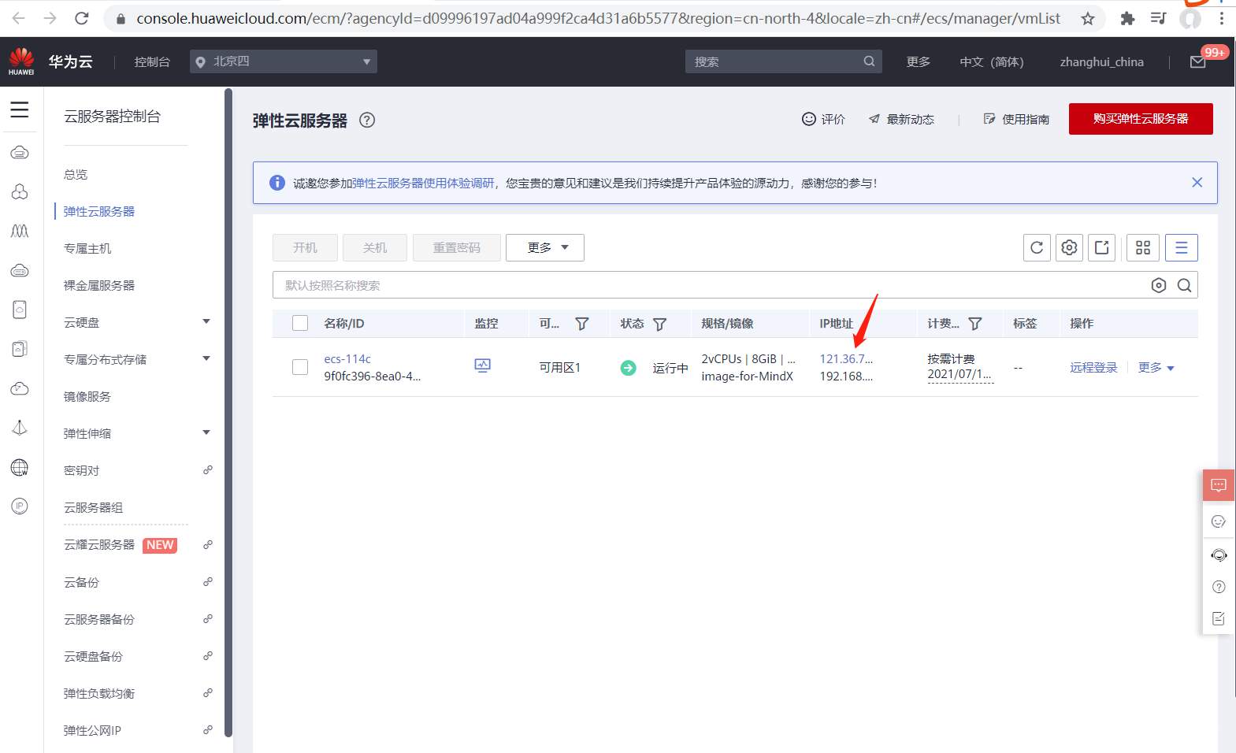Open the filter on the 状态 column
The width and height of the screenshot is (1236, 753).
(660, 324)
